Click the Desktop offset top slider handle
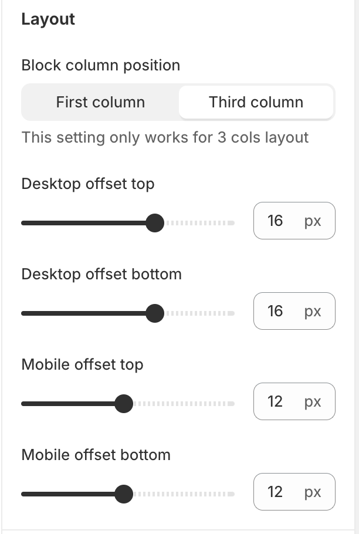This screenshot has height=534, width=359. (x=154, y=223)
